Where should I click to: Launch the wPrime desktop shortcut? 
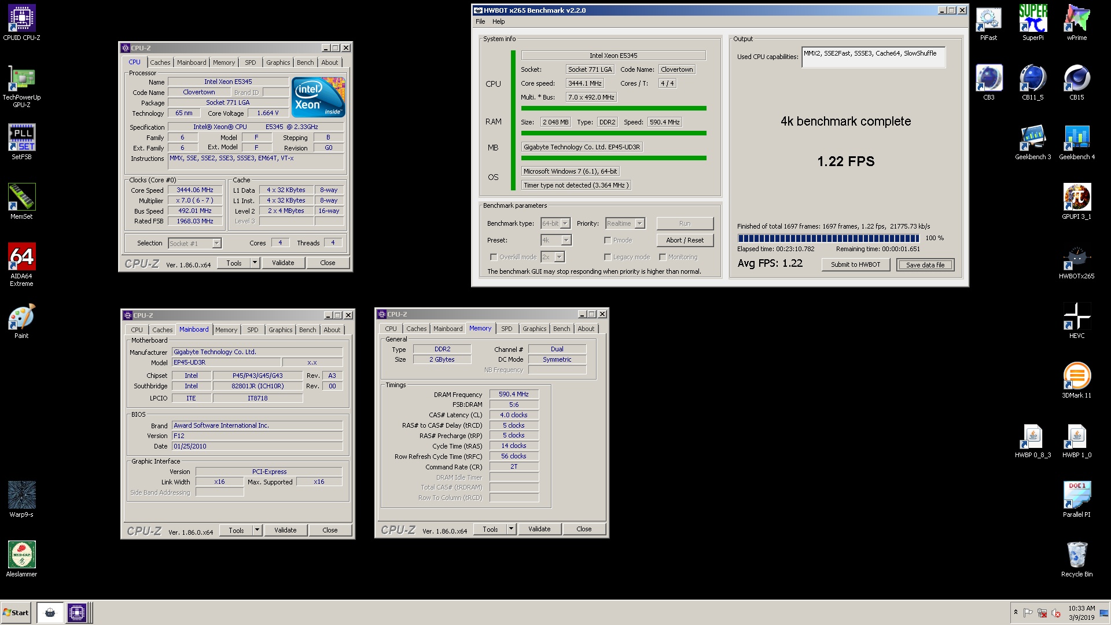[x=1077, y=23]
